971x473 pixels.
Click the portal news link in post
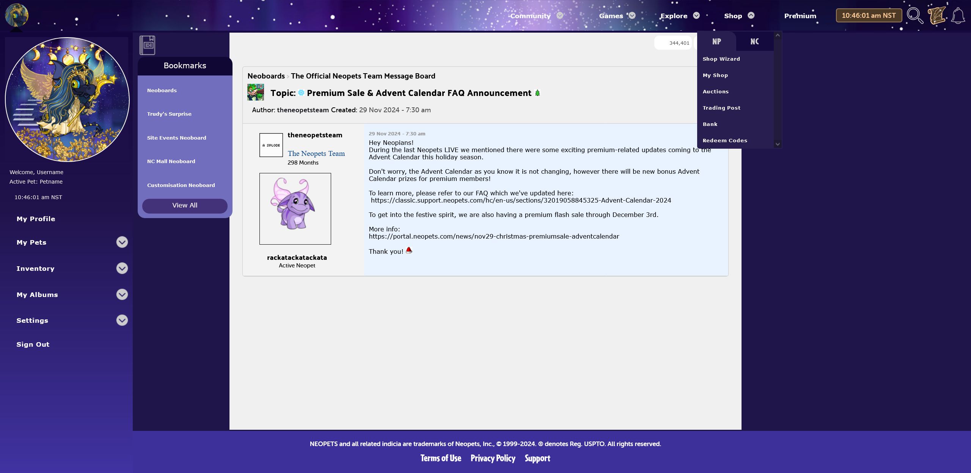click(493, 236)
